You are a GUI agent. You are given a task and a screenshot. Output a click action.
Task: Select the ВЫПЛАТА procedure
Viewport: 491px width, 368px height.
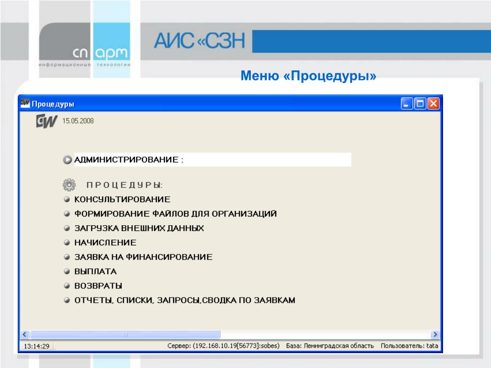pyautogui.click(x=95, y=271)
